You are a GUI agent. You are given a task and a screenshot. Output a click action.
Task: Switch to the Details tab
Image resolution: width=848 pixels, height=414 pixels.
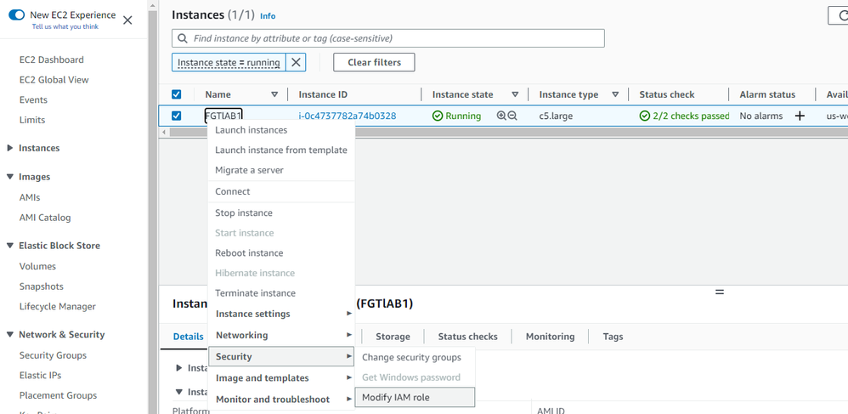pyautogui.click(x=188, y=337)
